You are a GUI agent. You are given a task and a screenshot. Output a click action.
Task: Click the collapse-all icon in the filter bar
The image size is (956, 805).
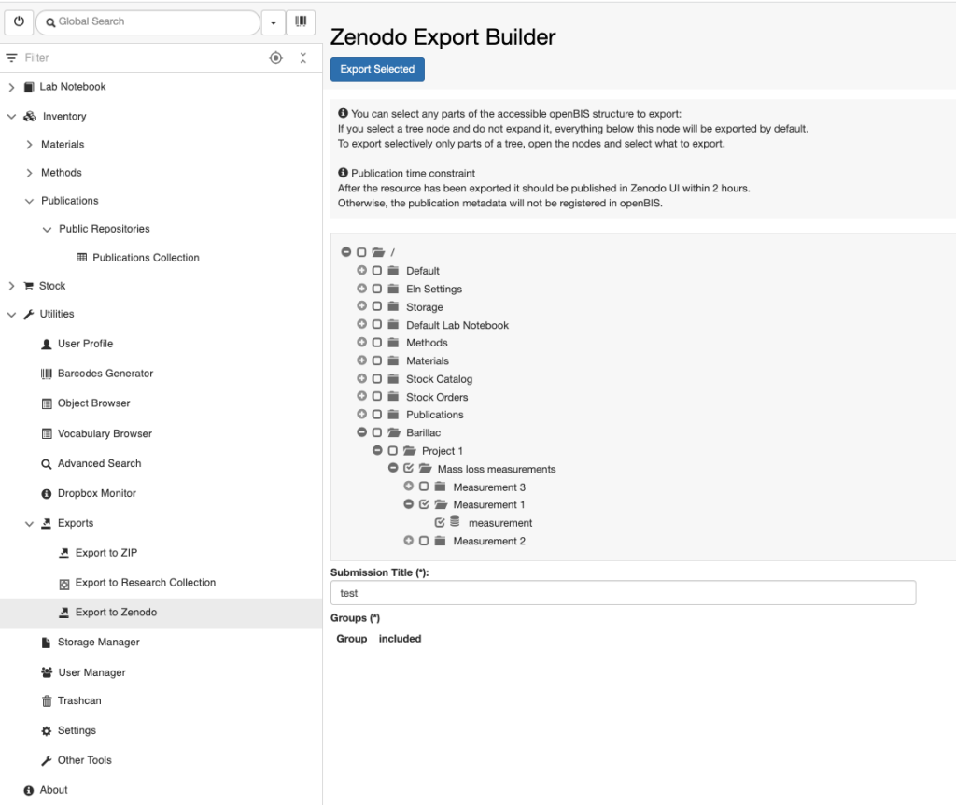303,58
